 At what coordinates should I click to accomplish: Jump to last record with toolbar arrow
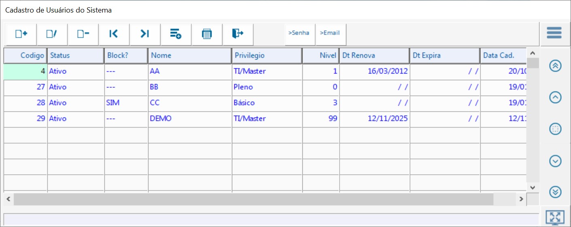[x=145, y=34]
